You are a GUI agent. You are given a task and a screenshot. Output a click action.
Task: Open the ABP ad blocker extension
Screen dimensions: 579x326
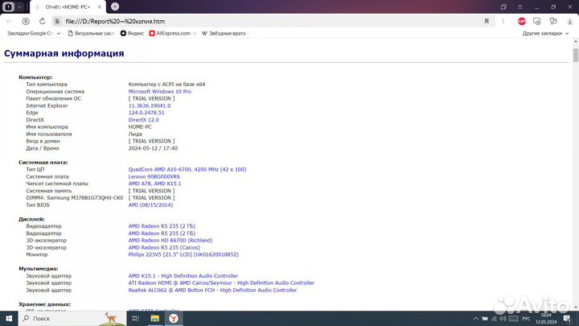[x=521, y=21]
